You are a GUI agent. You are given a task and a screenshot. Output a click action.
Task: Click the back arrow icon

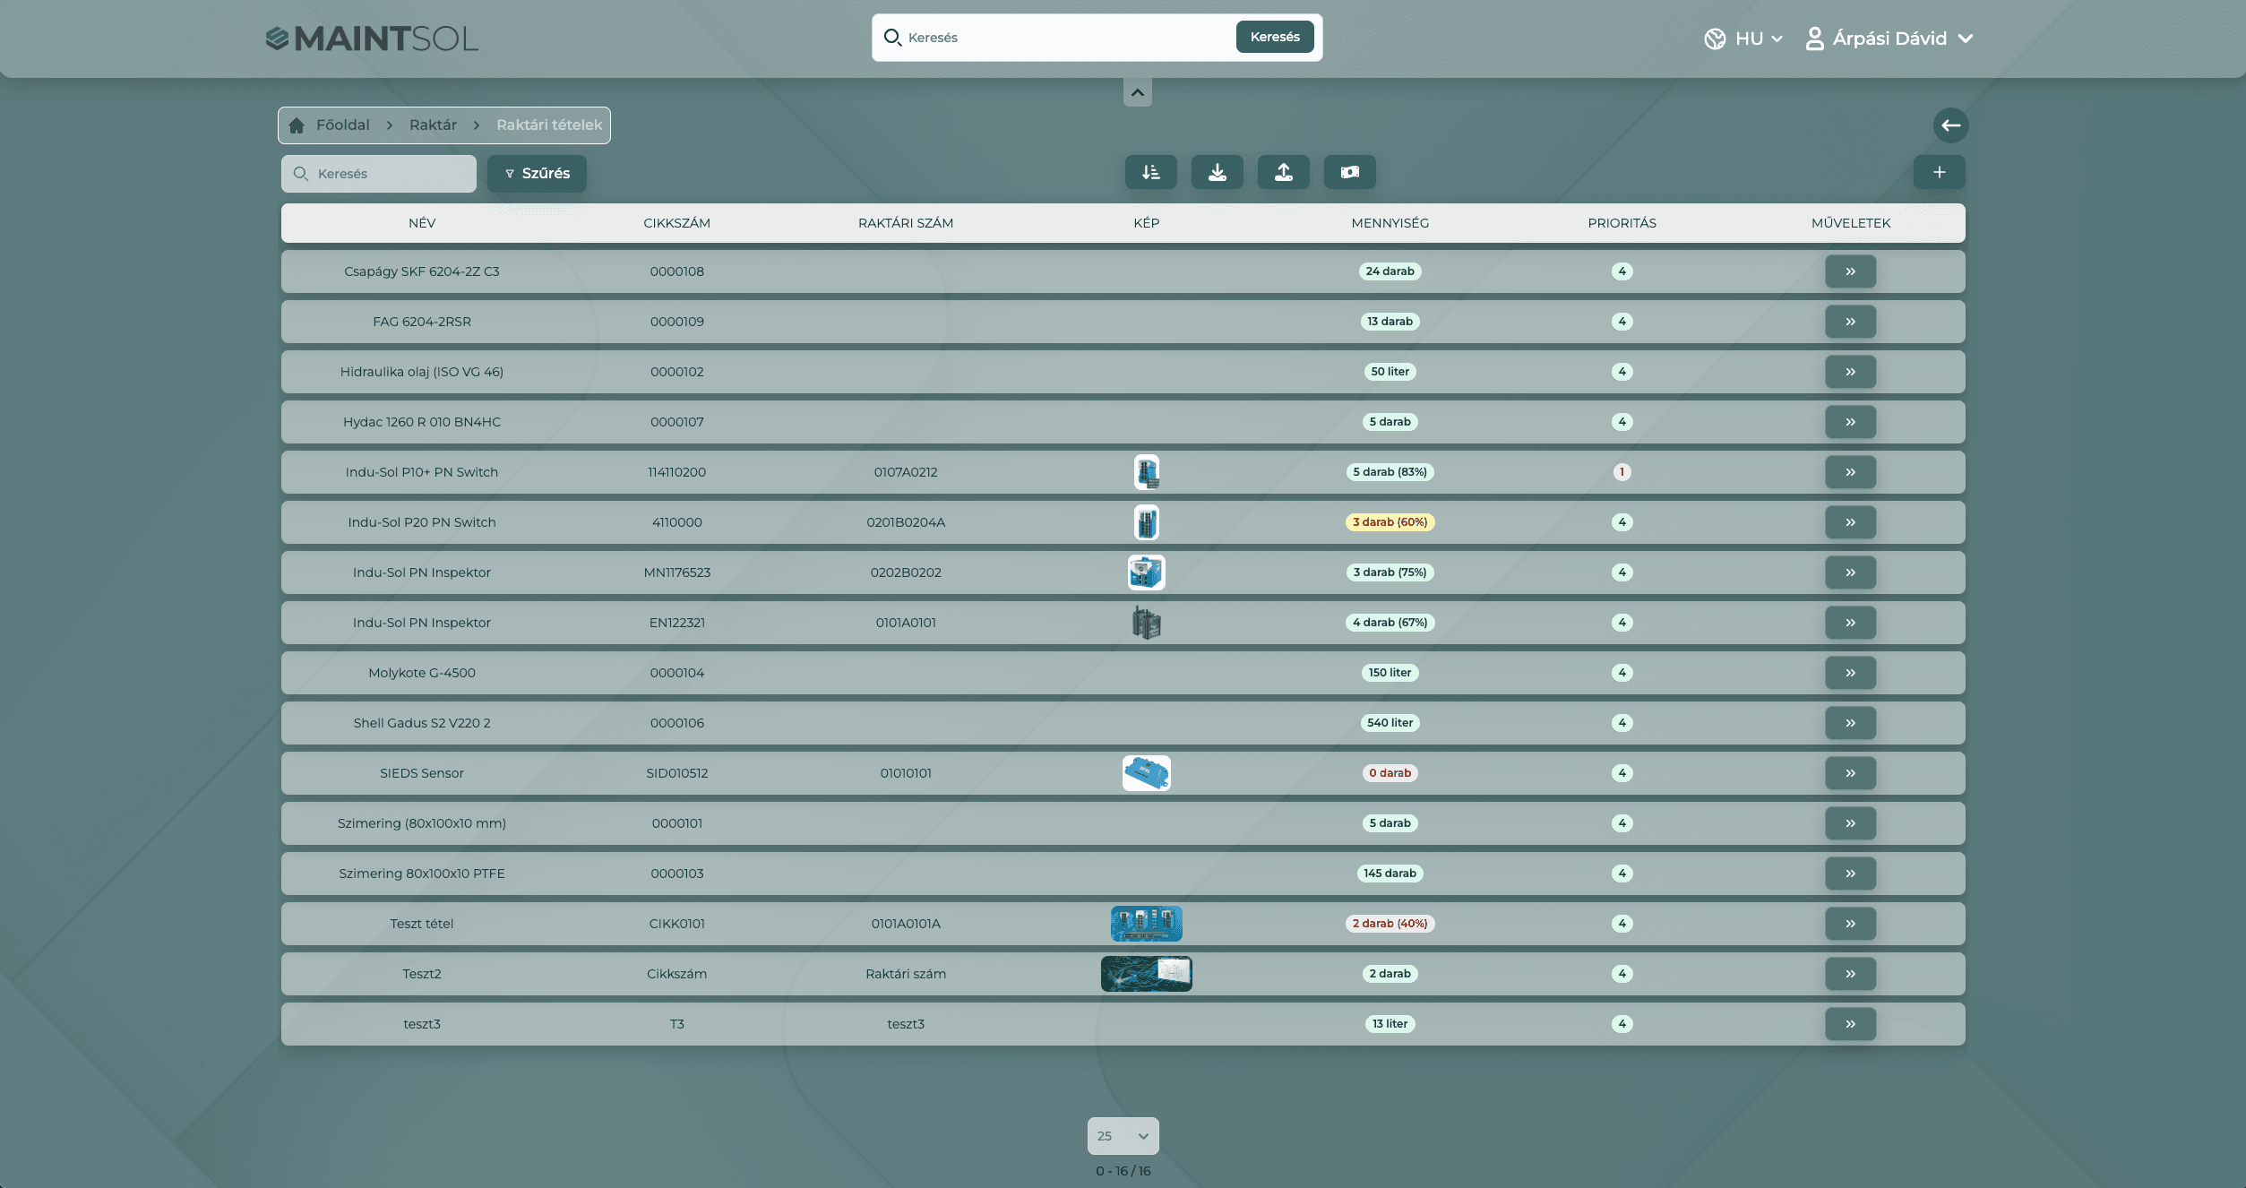pyautogui.click(x=1950, y=125)
